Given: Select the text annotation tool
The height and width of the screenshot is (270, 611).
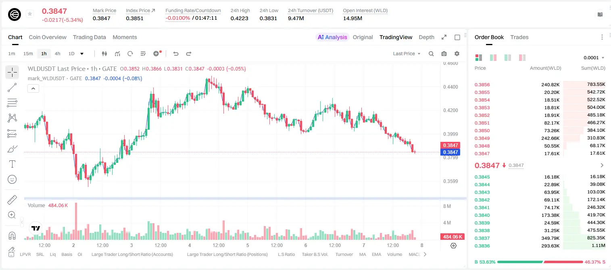Looking at the screenshot, I should [12, 164].
